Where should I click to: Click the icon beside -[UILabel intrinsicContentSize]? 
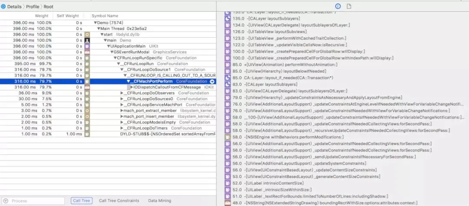click(227, 183)
